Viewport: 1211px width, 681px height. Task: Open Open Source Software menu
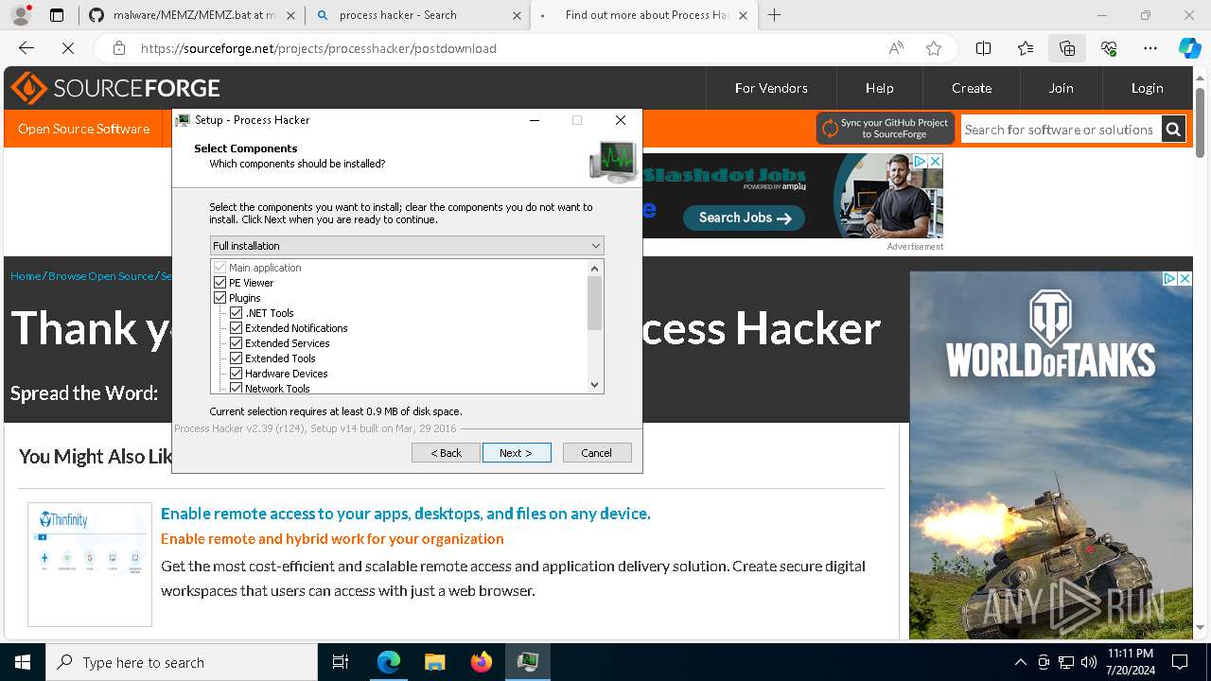click(x=83, y=129)
